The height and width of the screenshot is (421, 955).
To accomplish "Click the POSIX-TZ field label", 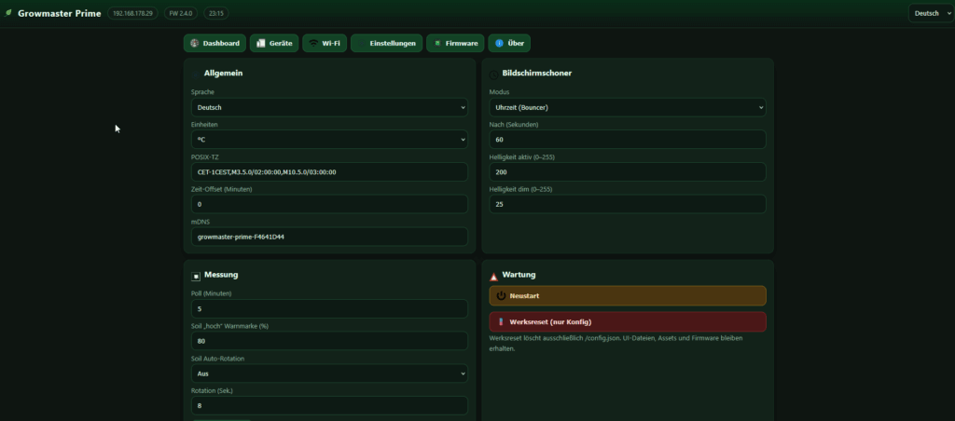I will (204, 157).
